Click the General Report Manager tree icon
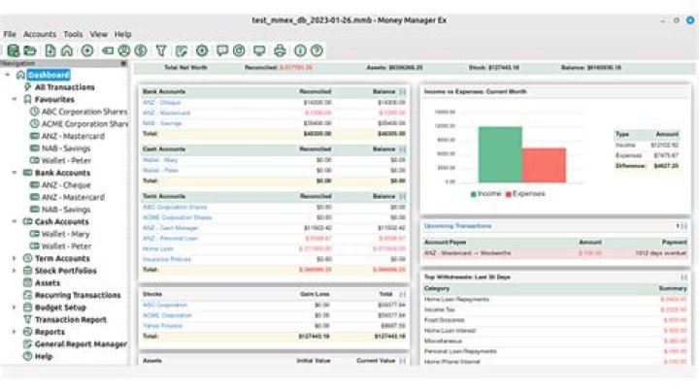Viewport: 699px width, 392px height. 27,343
